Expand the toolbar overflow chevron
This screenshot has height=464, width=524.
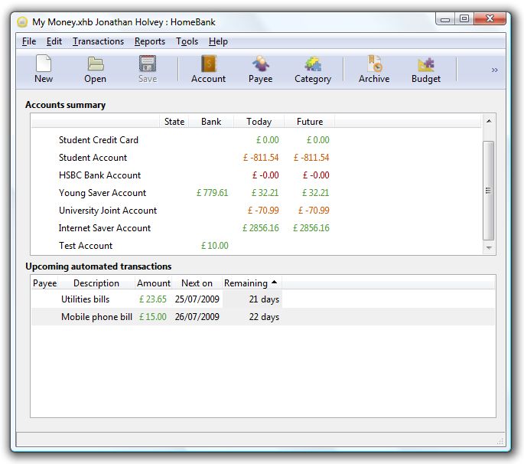click(x=494, y=70)
